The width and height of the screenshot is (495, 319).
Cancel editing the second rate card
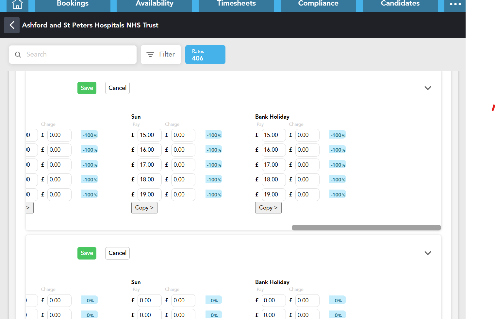tap(117, 253)
